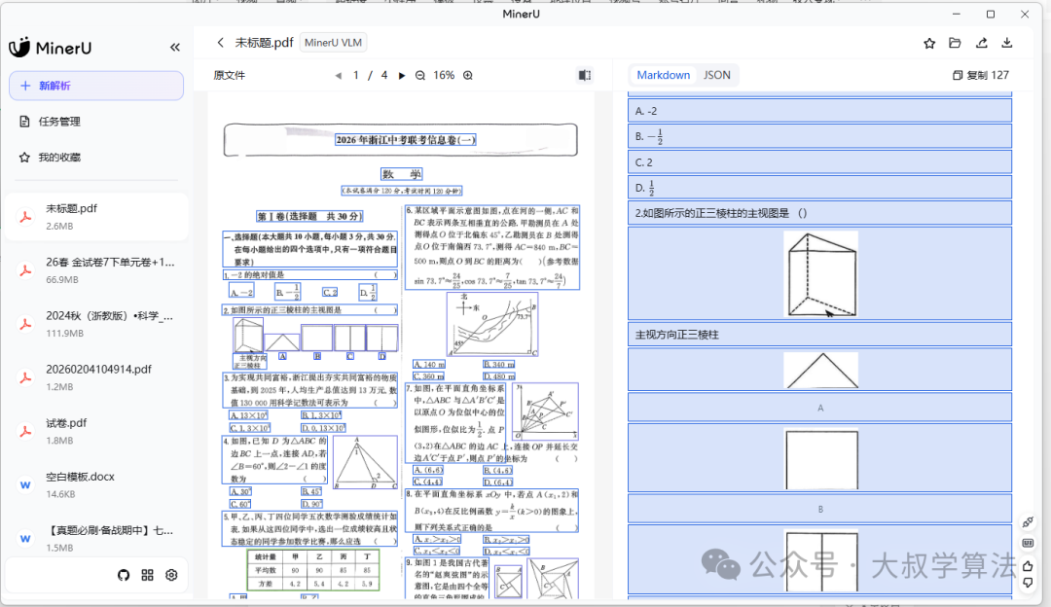Go to the next page with the arrow
The height and width of the screenshot is (607, 1051).
402,75
